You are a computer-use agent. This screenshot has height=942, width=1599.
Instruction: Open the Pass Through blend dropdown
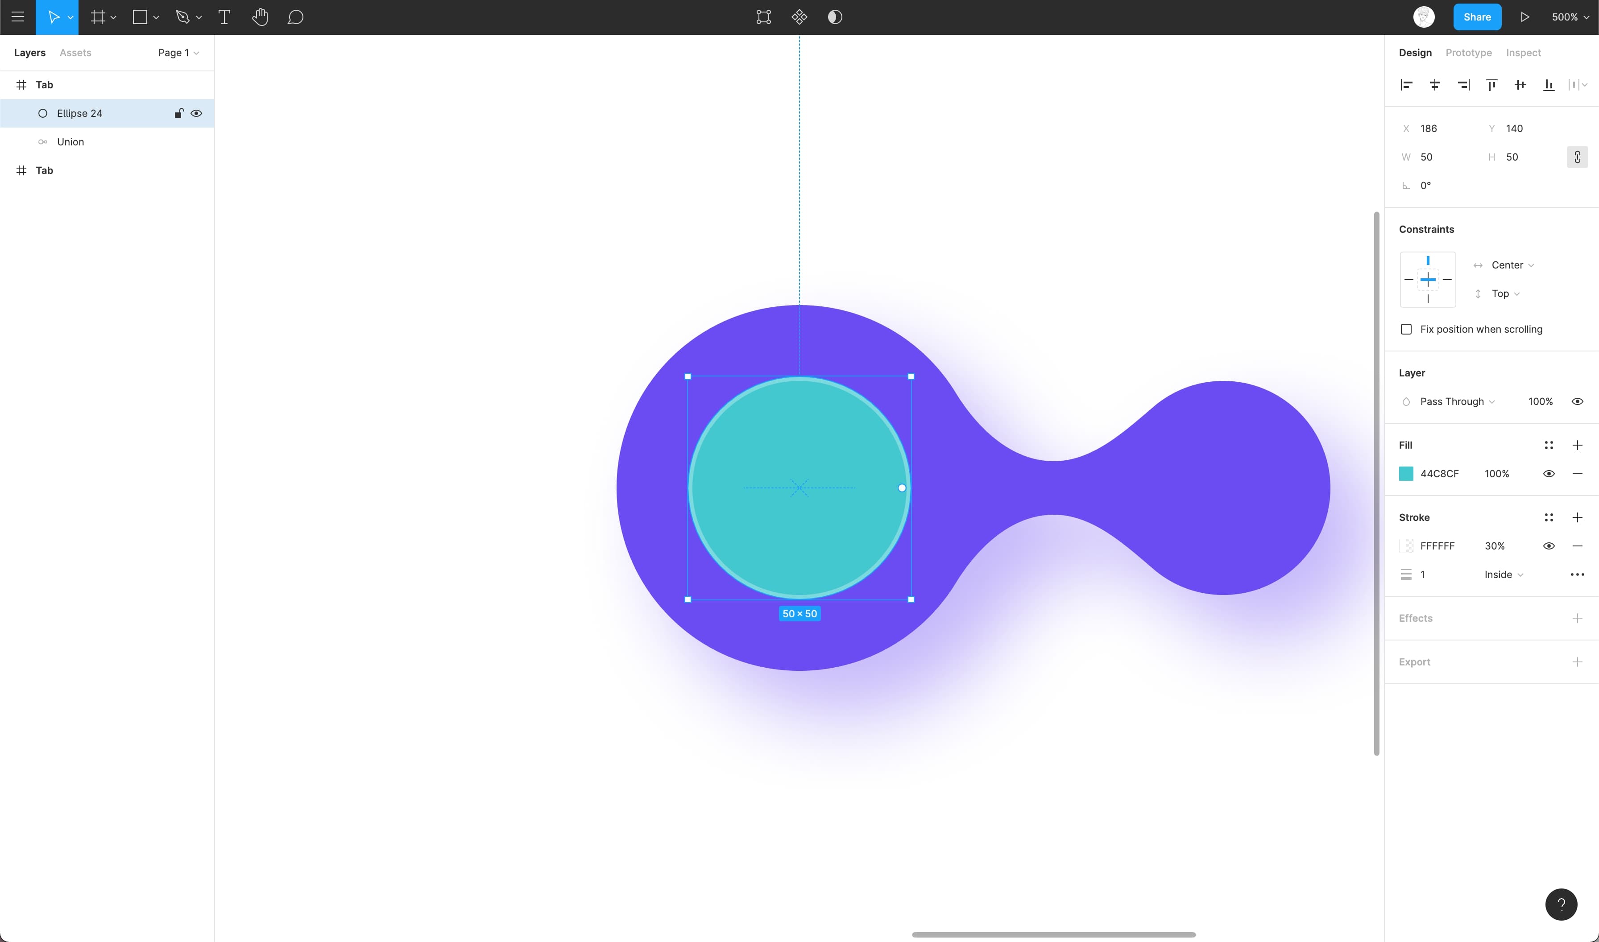(1457, 401)
